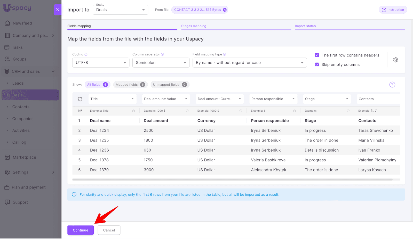Viewport: 413px width, 239px height.
Task: Switch to the Stages mapping step
Action: (194, 26)
